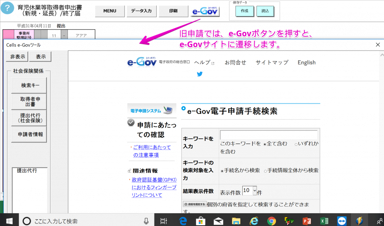Open Excel from the taskbar

pos(324,221)
